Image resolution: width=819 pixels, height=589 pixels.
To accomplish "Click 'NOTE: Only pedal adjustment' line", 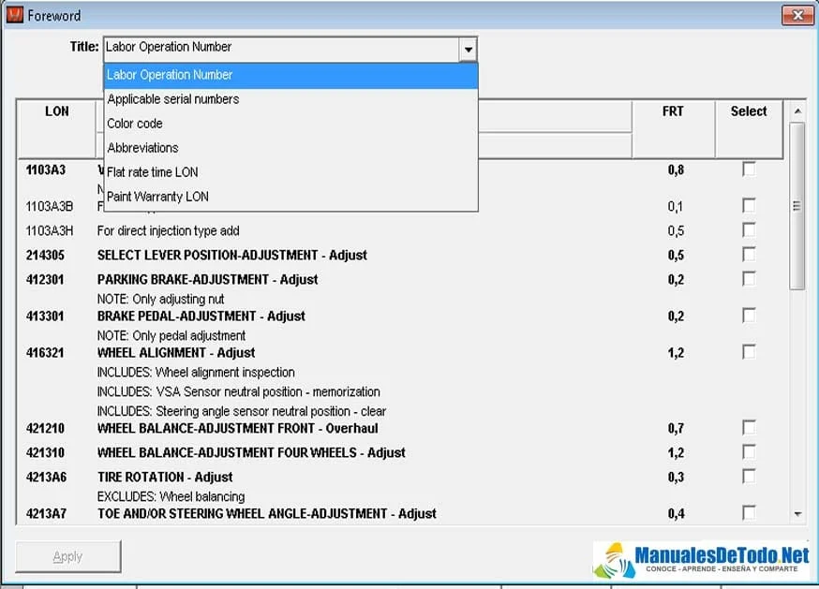I will 171,336.
